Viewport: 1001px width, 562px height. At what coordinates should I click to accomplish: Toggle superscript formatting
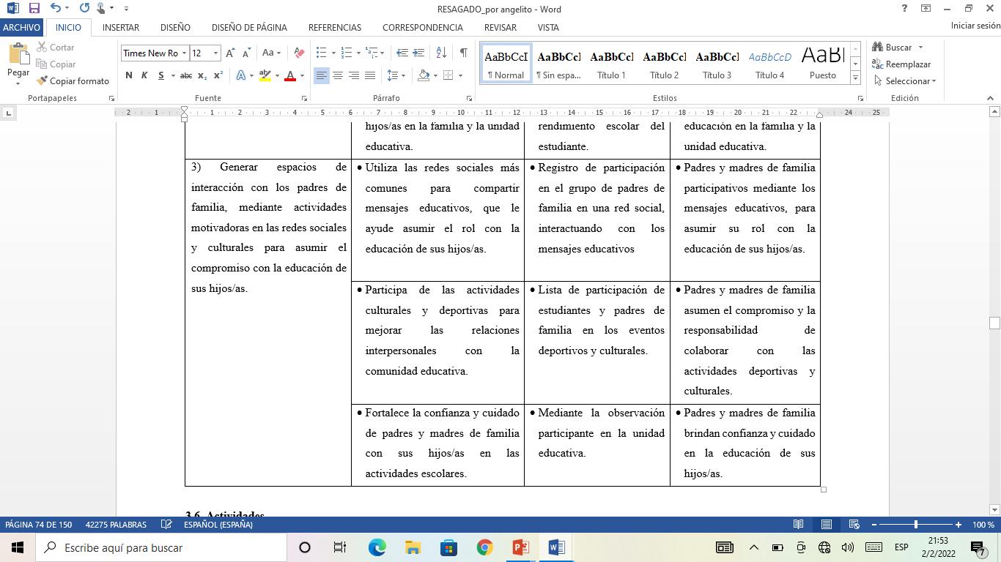pyautogui.click(x=218, y=75)
